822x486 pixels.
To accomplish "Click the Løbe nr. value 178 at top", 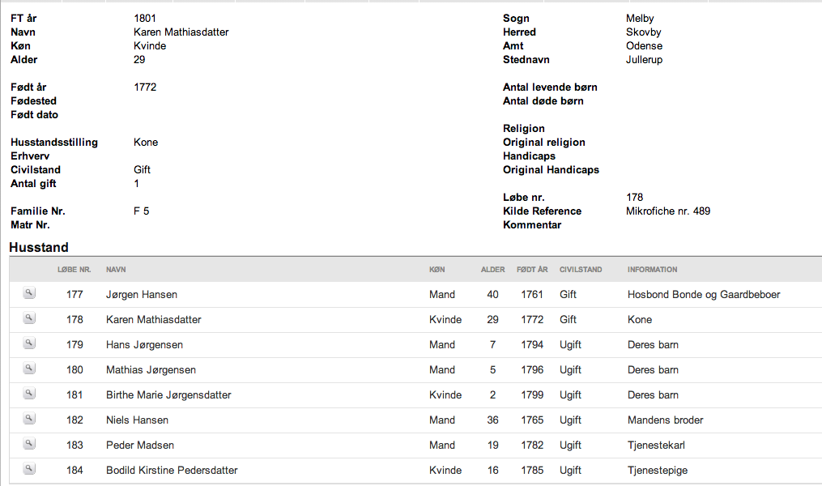I will (x=634, y=197).
